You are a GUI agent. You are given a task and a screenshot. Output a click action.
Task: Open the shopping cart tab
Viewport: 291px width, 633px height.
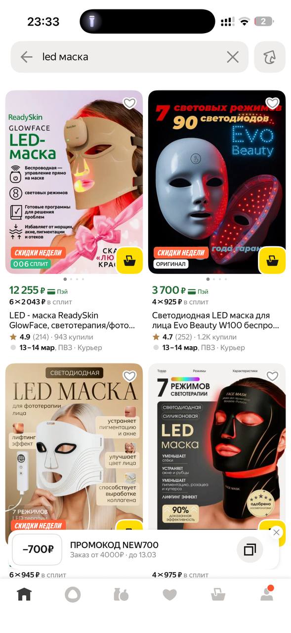[x=218, y=594]
